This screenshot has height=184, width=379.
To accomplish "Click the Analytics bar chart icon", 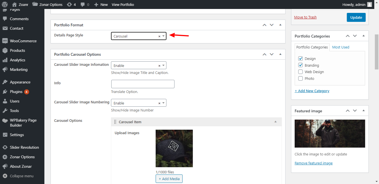I will (5, 60).
